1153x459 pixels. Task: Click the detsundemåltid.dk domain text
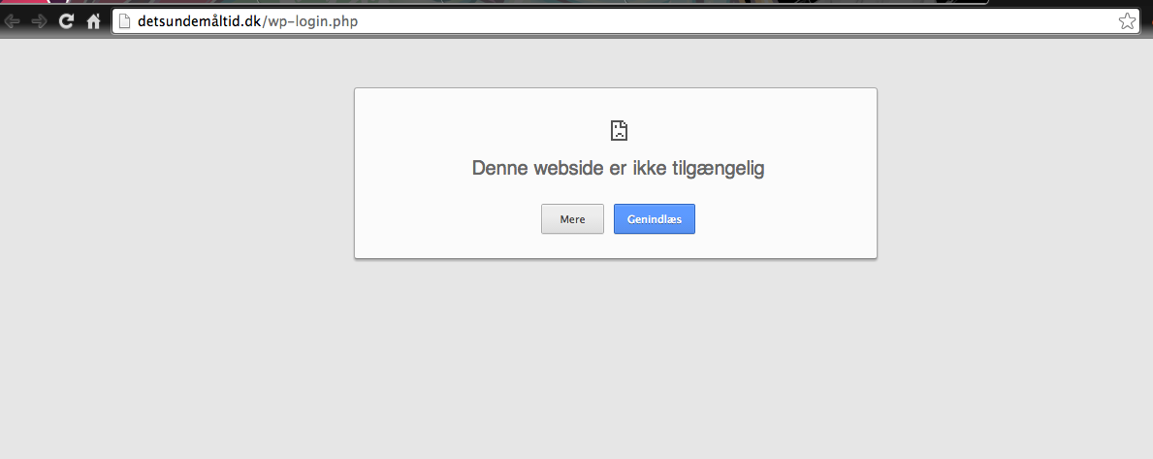(x=199, y=21)
